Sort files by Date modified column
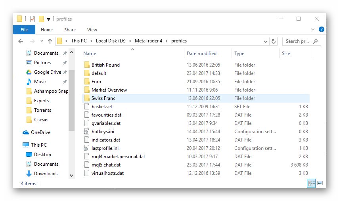The width and height of the screenshot is (339, 201). click(201, 54)
